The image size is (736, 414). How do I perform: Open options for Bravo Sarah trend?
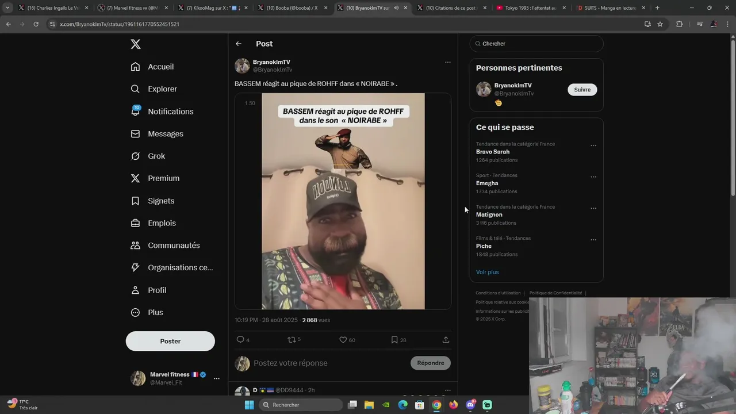coord(593,145)
